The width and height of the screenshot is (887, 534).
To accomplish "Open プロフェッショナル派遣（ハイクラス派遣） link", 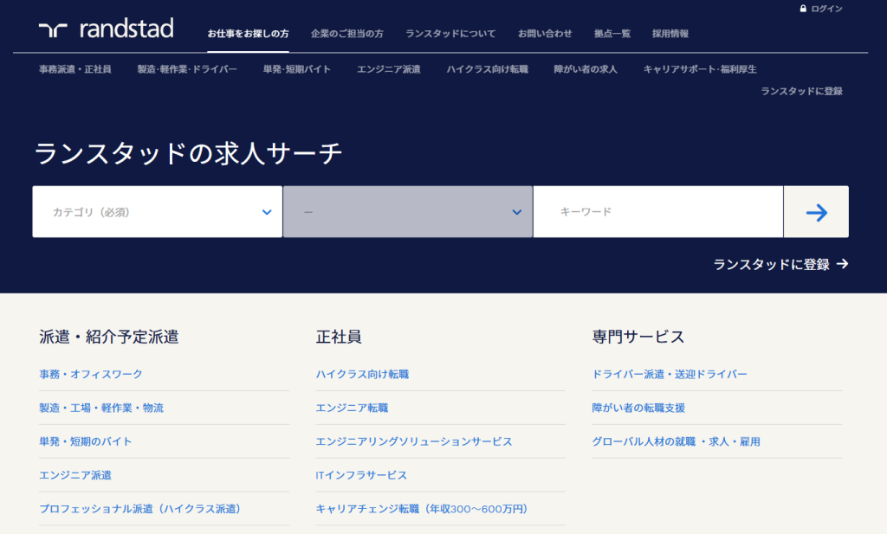I will [142, 509].
